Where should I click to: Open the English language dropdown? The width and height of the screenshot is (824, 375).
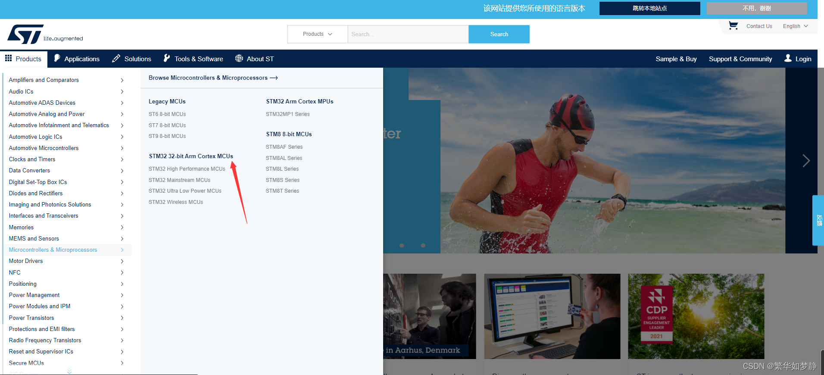tap(796, 26)
